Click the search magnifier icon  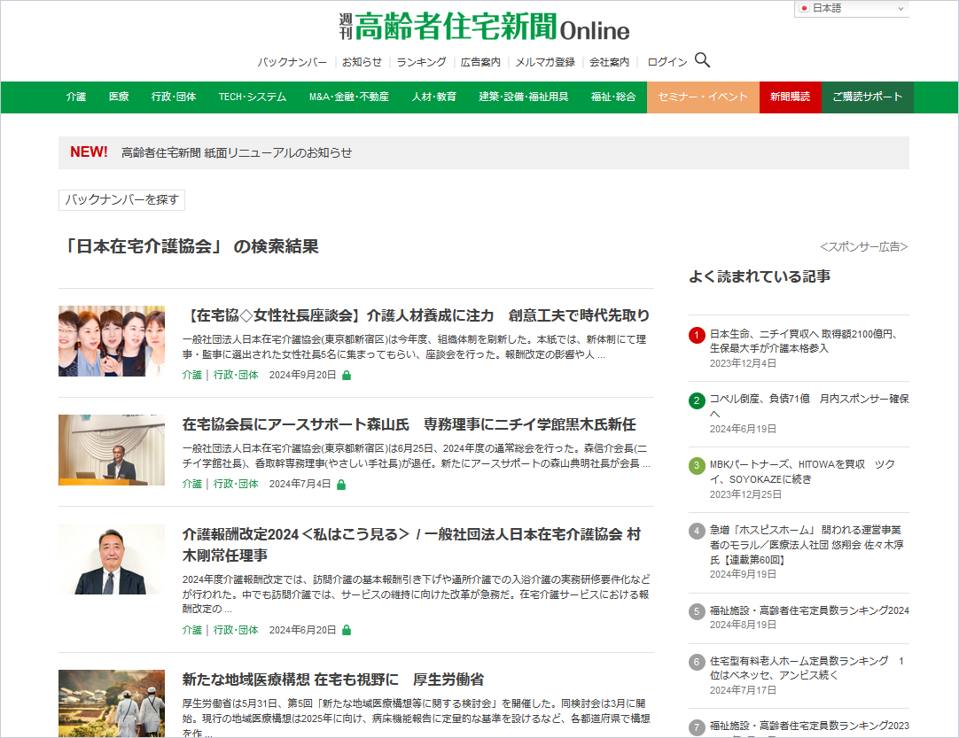click(x=702, y=60)
